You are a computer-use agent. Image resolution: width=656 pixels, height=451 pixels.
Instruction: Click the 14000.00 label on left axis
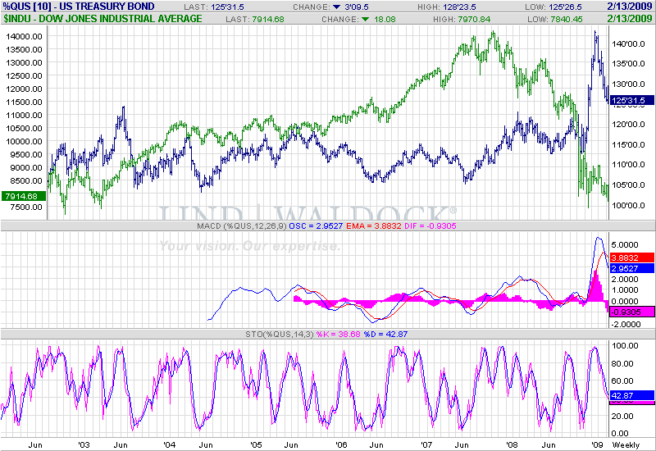(x=24, y=36)
